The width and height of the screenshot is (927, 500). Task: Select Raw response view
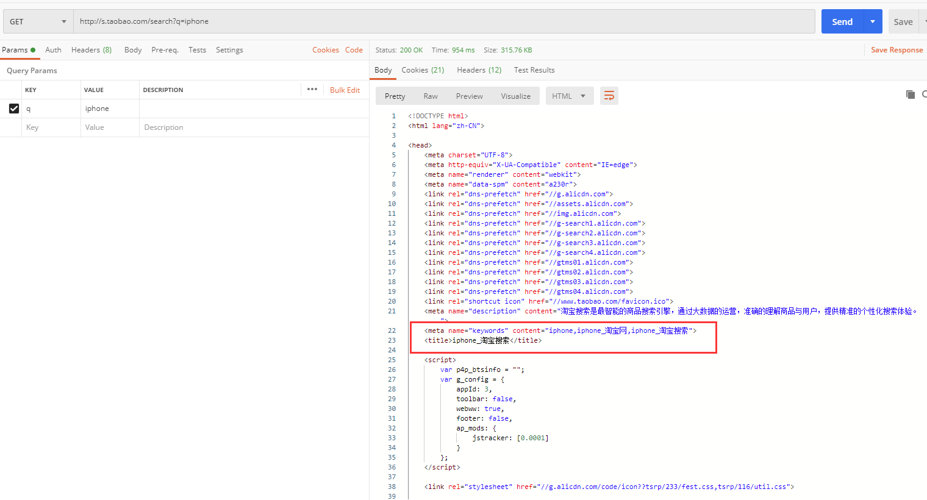tap(431, 96)
